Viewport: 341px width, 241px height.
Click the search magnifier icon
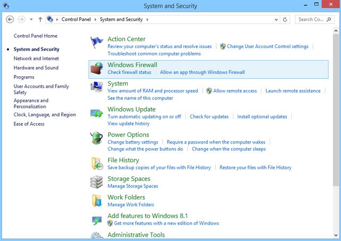(329, 19)
